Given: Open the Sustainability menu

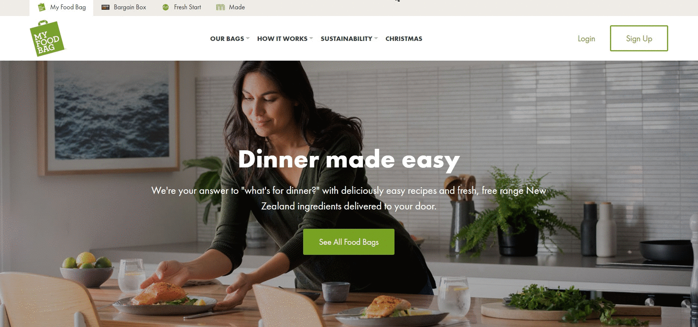Looking at the screenshot, I should 346,39.
